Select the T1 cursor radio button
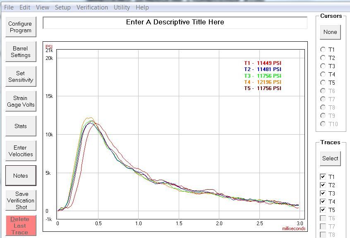The width and height of the screenshot is (350, 238). pyautogui.click(x=323, y=50)
